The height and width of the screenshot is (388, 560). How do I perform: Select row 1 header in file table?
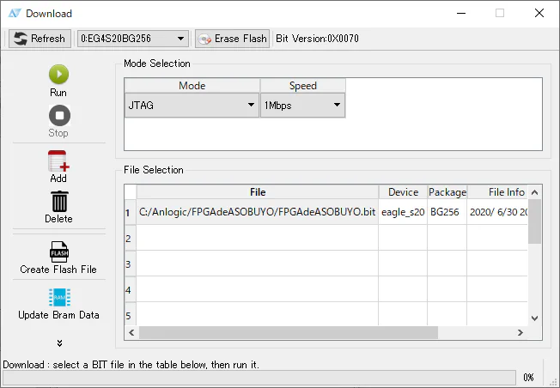pos(130,212)
